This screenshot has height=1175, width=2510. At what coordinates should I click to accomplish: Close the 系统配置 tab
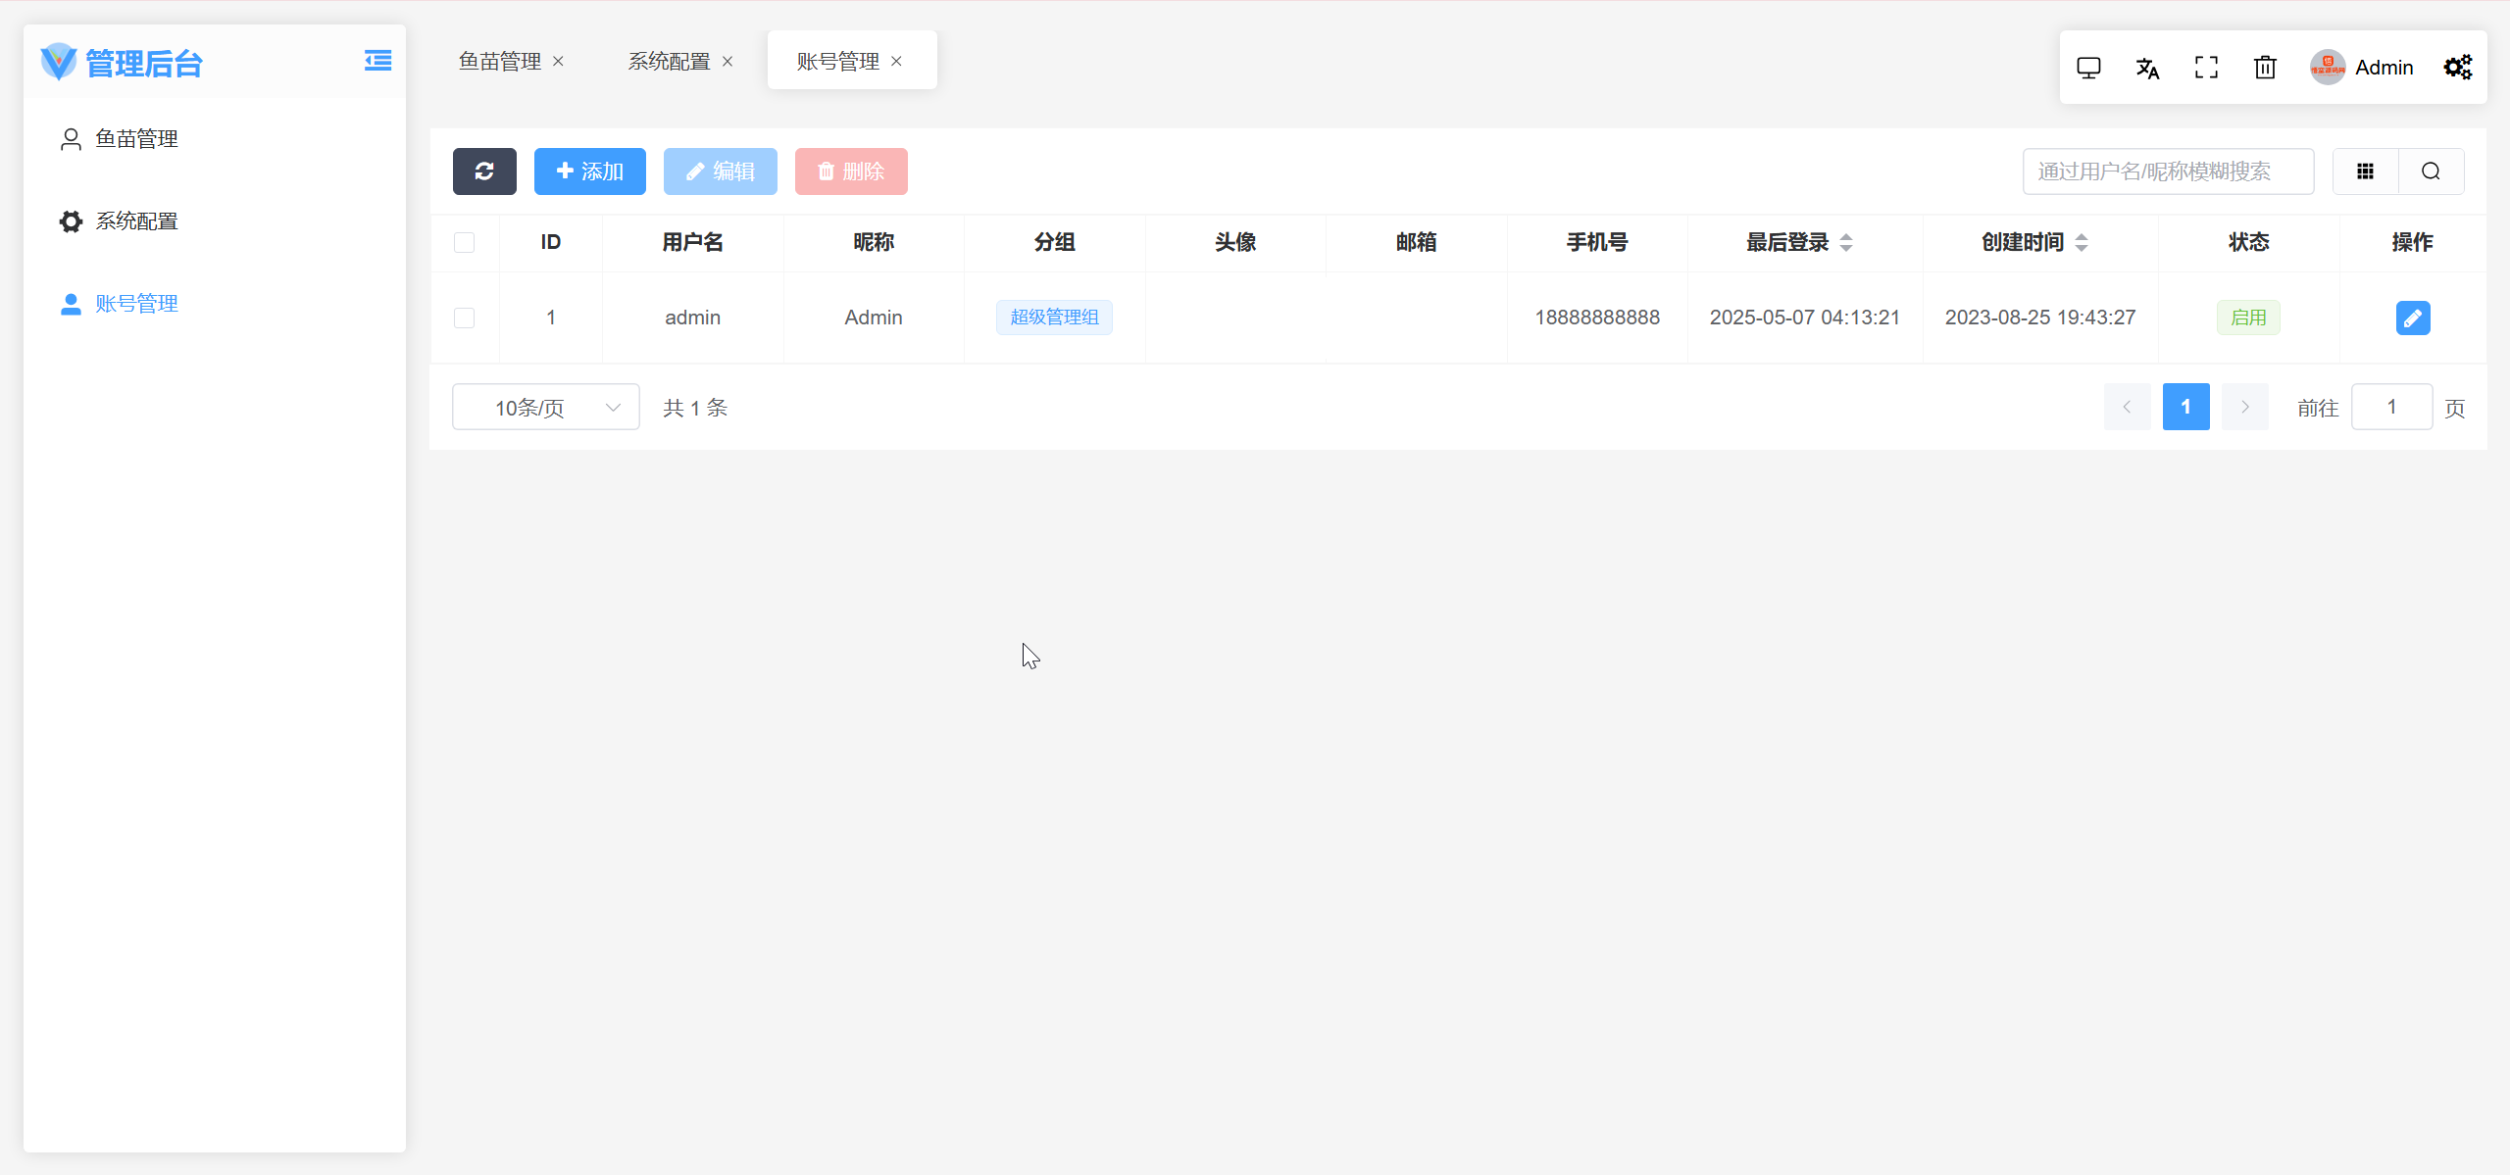(728, 61)
